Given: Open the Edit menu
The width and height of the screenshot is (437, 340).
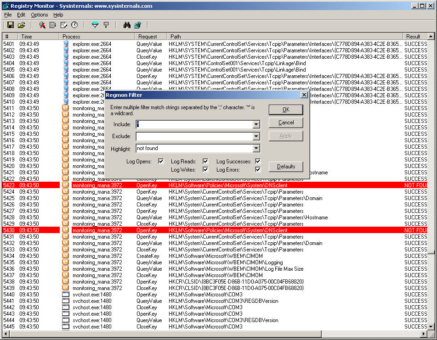Looking at the screenshot, I should [21, 15].
